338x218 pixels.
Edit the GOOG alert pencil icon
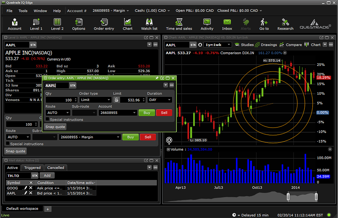click(26, 188)
